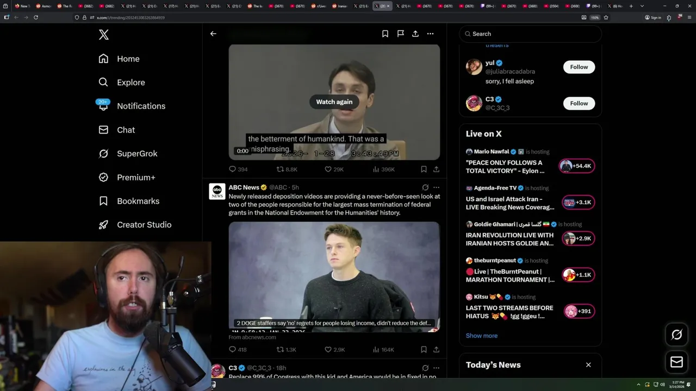Bookmark this page with the star icon
Viewport: 696px width, 391px height.
606,17
